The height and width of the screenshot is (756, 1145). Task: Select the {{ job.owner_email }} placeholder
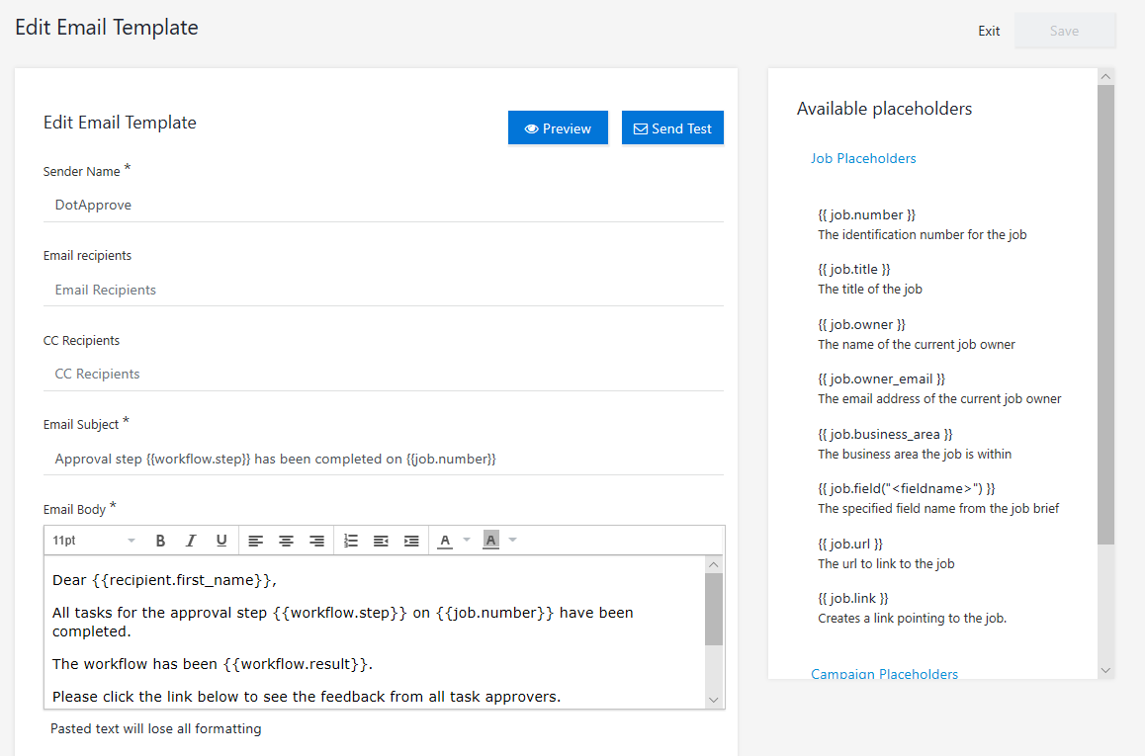click(881, 378)
